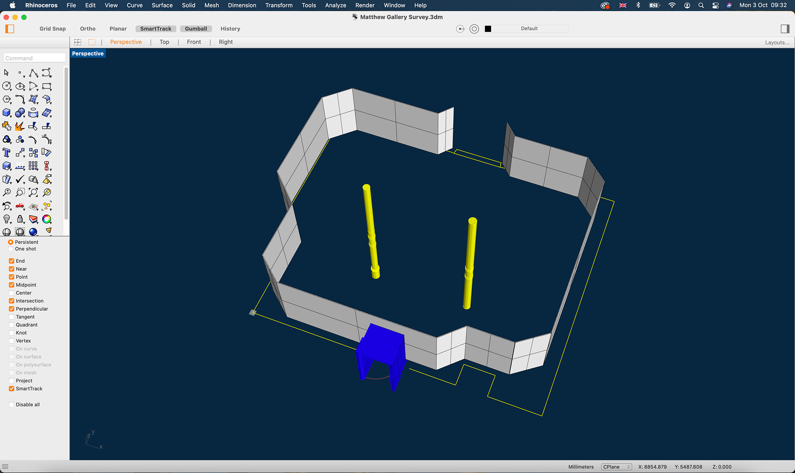Click the Join puzzle-piece tool

point(7,126)
